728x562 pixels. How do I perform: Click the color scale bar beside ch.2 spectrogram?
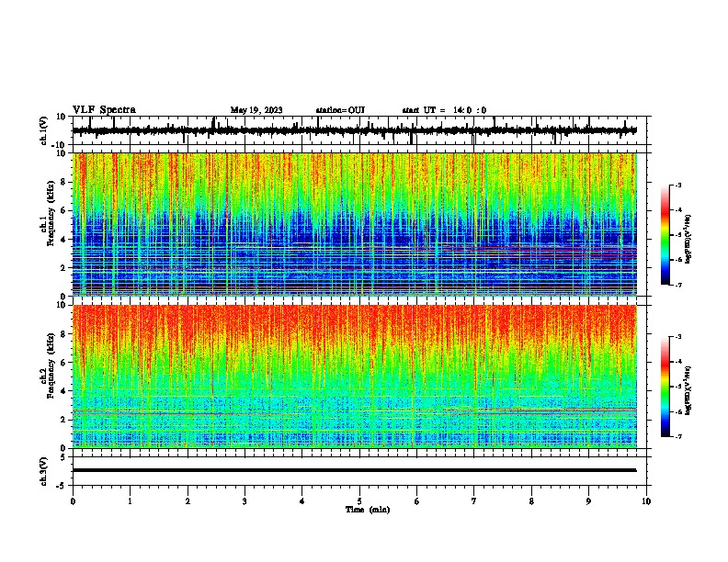click(x=665, y=387)
